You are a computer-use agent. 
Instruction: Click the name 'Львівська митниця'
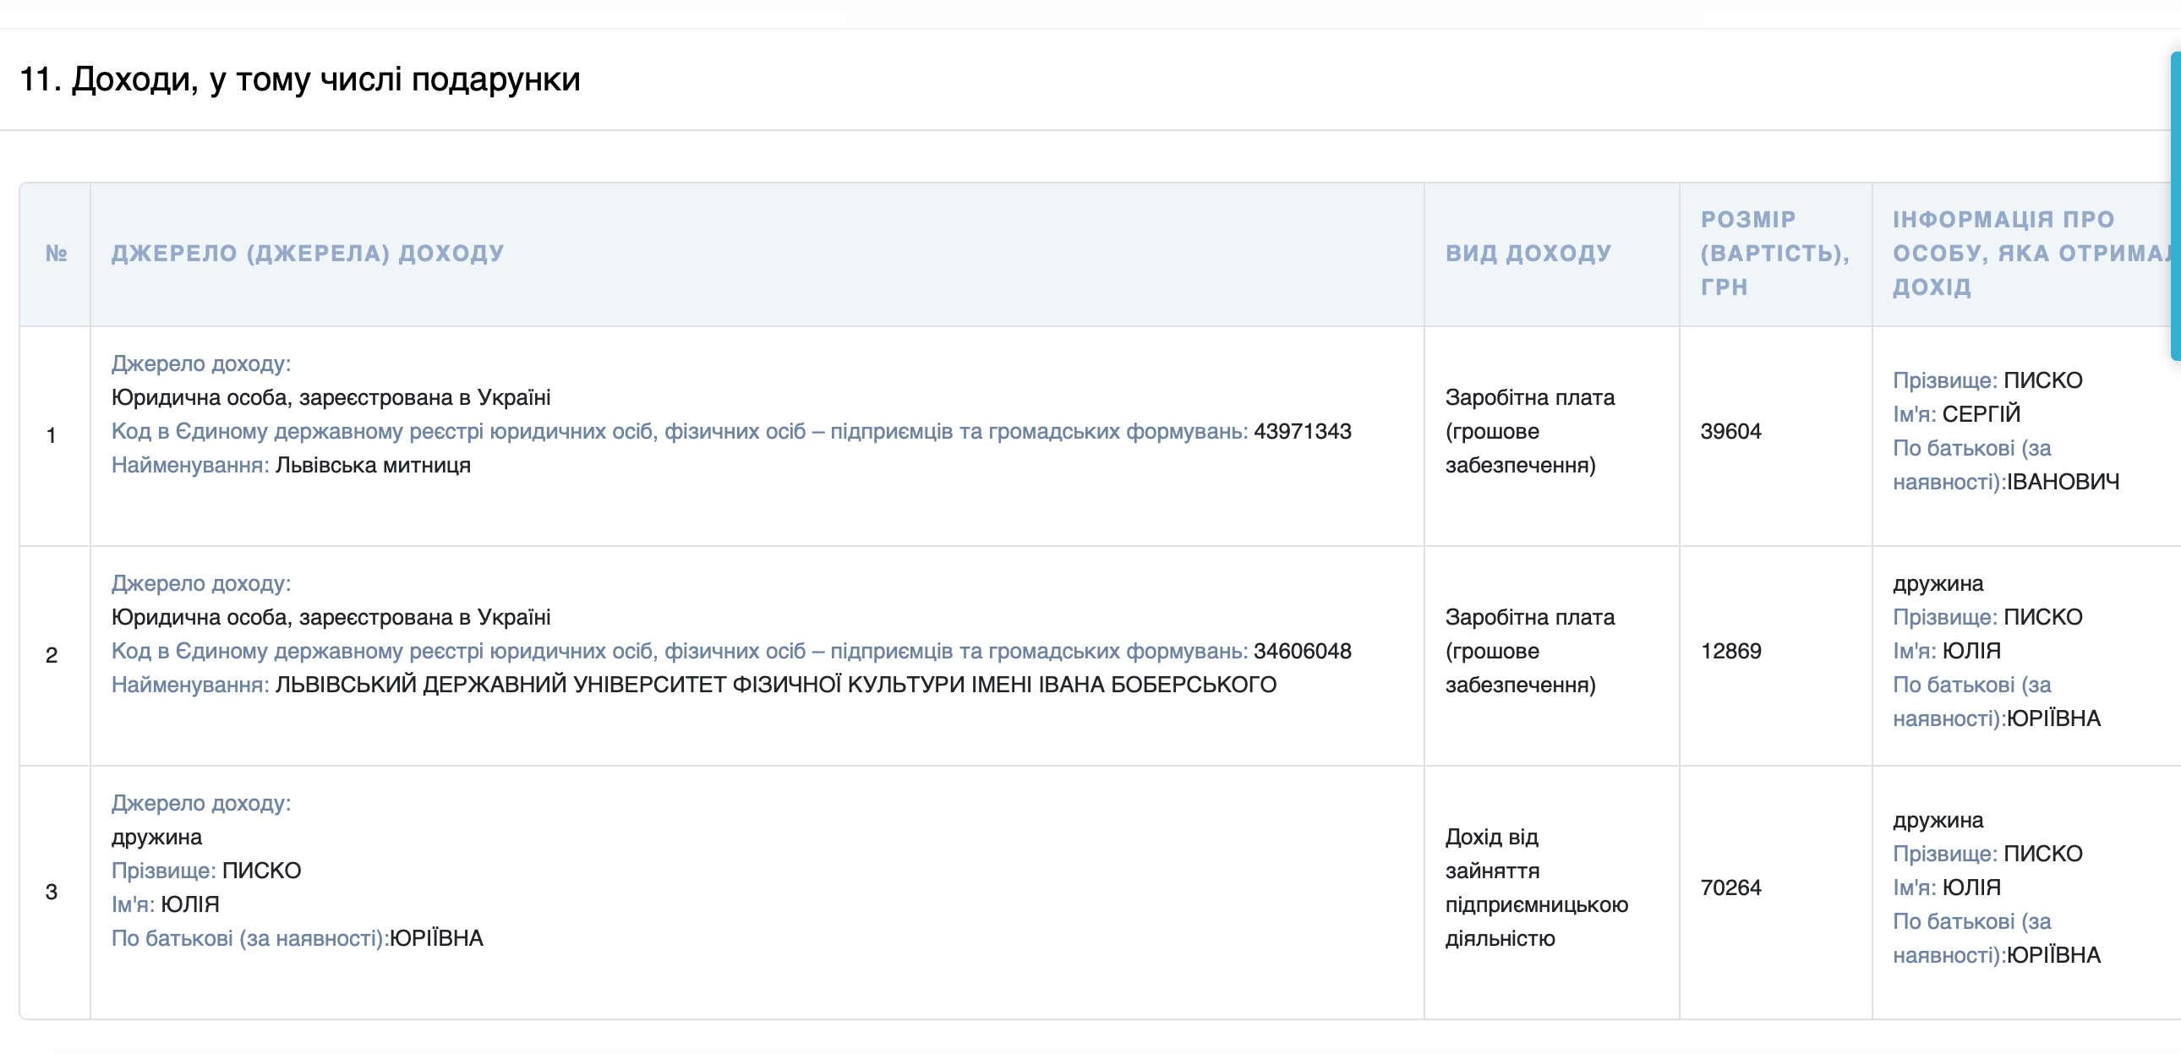click(373, 466)
